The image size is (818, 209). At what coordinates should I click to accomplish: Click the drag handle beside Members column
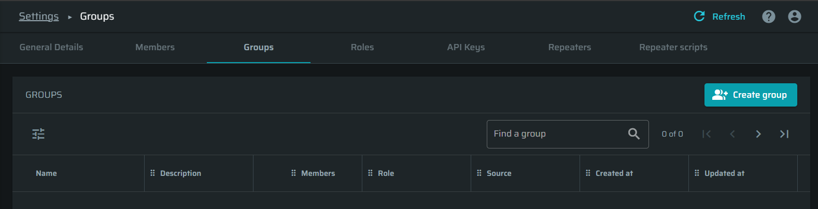(x=293, y=173)
